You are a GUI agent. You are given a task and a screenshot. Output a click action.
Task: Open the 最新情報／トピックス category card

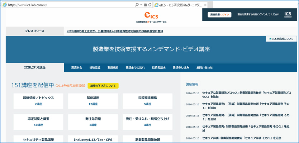(x=38, y=101)
